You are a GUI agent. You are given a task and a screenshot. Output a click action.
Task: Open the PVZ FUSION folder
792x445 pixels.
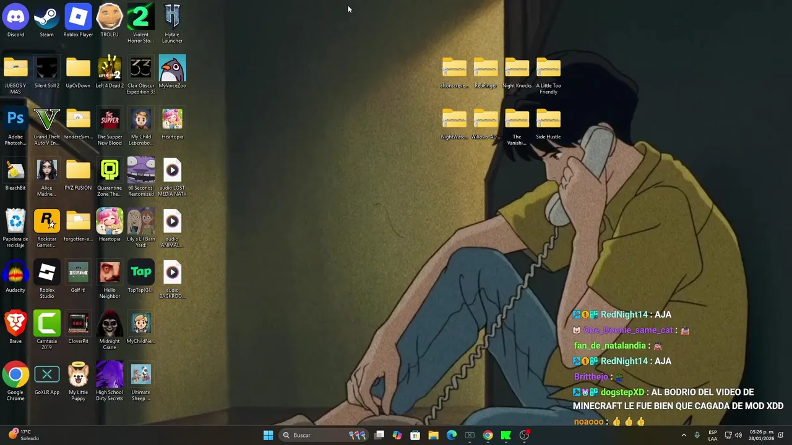coord(78,174)
